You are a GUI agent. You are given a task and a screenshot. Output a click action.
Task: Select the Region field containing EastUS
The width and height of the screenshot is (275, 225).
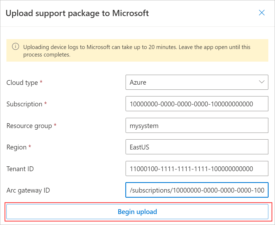click(x=197, y=147)
